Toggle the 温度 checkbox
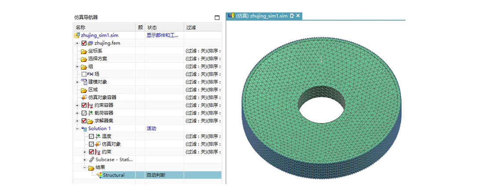The width and height of the screenshot is (484, 195). (91, 137)
